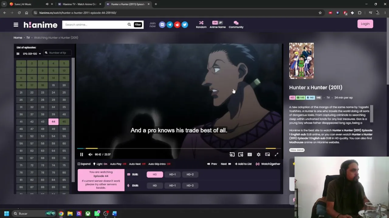This screenshot has height=218, width=389.
Task: Select DUB server HD-2
Action: coord(190,185)
